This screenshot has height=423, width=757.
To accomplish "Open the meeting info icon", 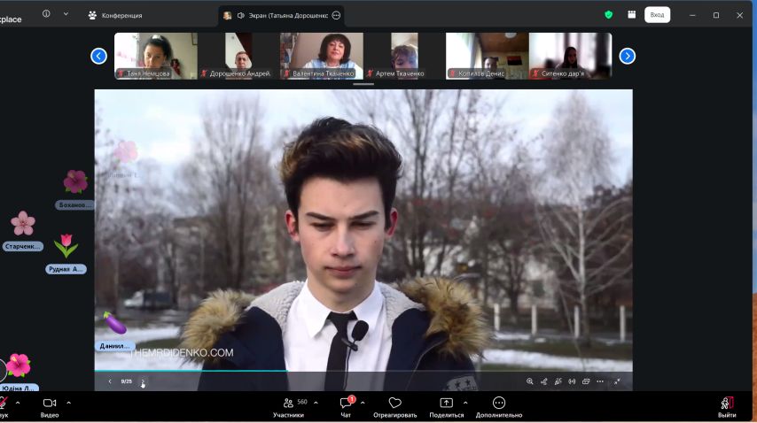I will coord(46,14).
